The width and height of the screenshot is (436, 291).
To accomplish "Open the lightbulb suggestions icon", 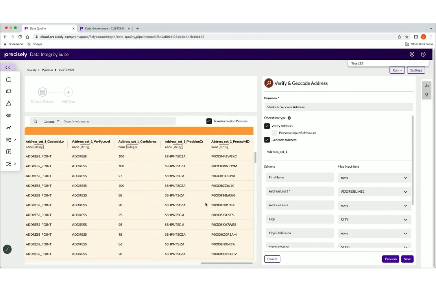I will 427,95.
